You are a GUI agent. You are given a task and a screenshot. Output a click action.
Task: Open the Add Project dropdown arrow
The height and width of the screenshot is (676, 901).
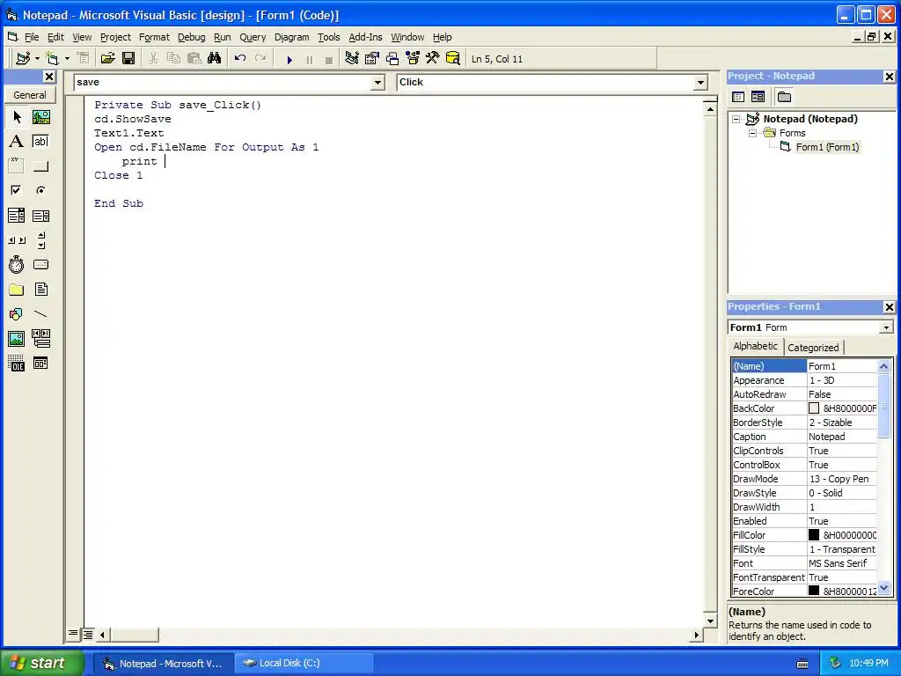tap(37, 58)
